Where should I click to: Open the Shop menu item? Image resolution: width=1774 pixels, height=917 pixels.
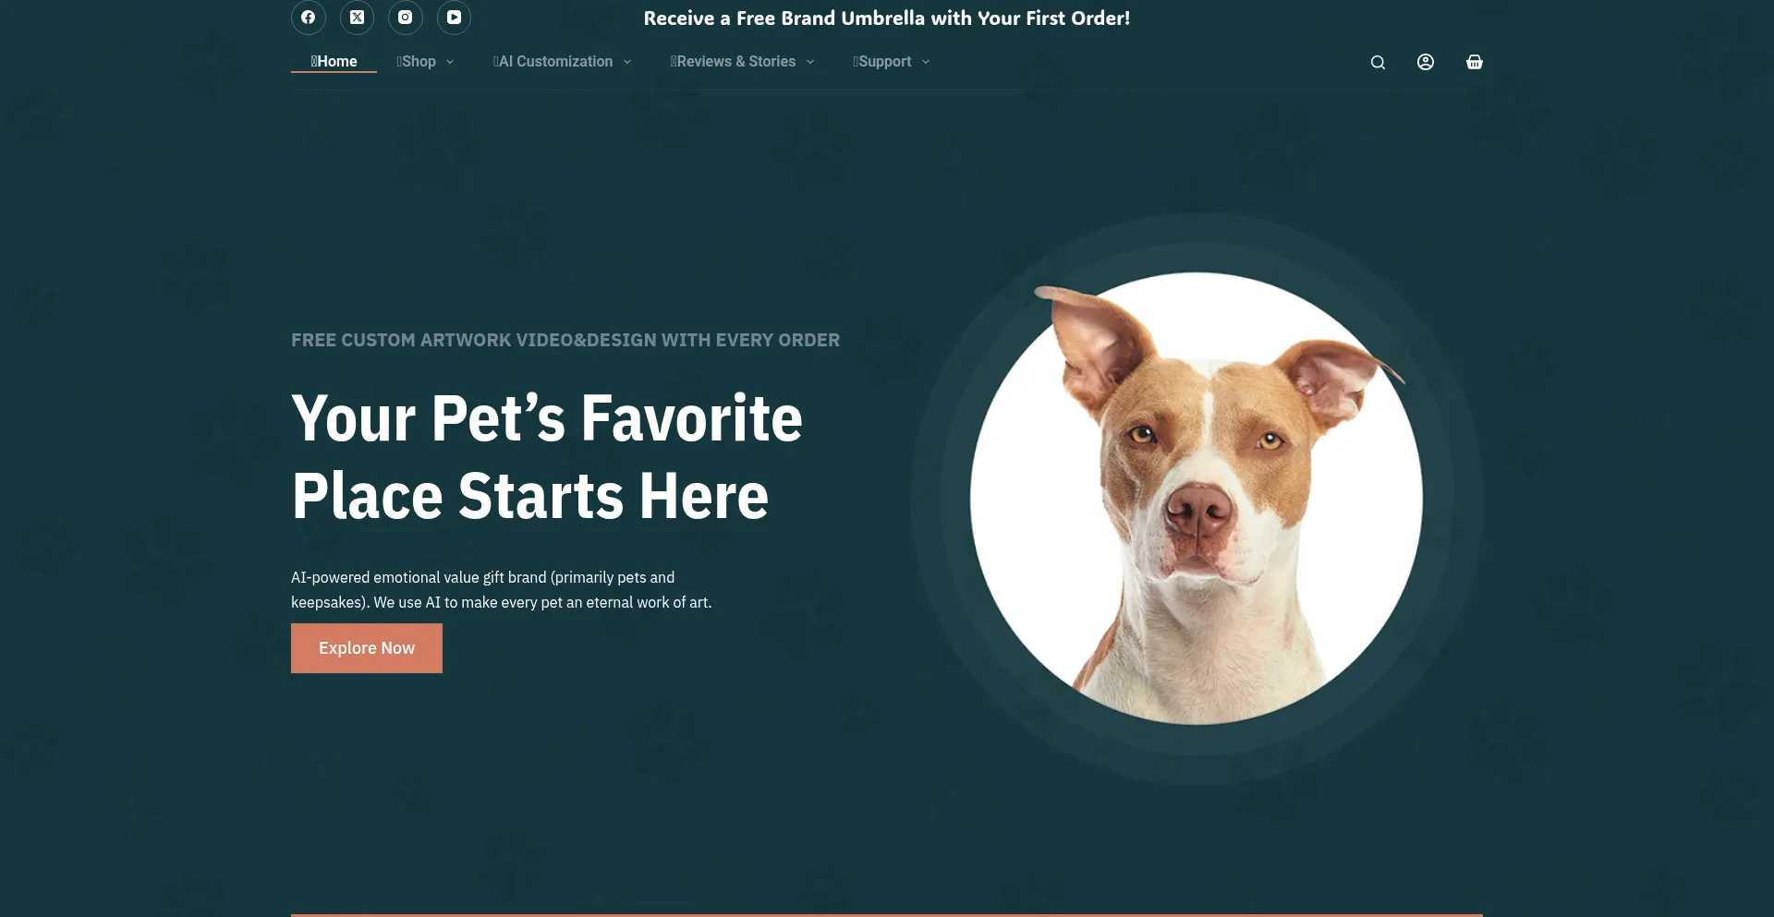coord(417,62)
